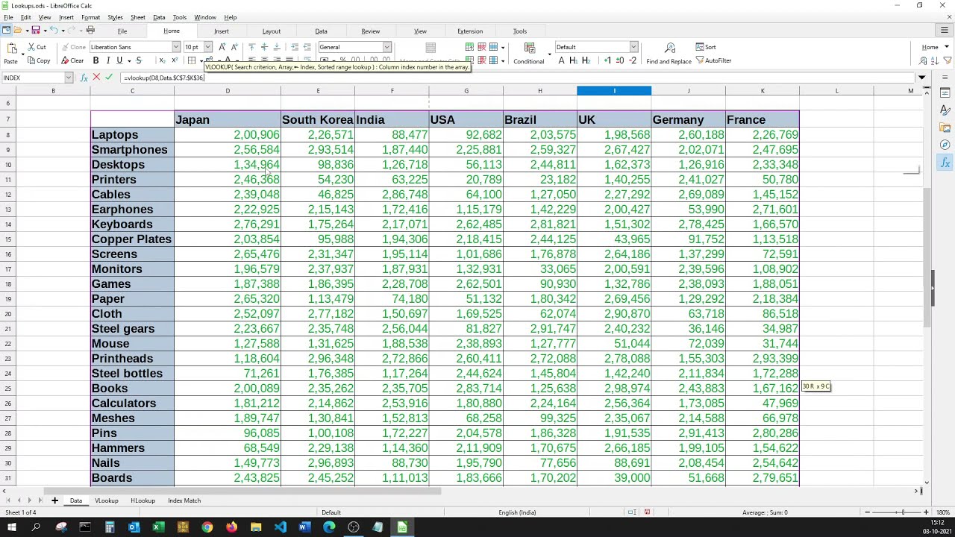955x537 pixels.
Task: Accept formula with green checkmark
Action: click(109, 78)
